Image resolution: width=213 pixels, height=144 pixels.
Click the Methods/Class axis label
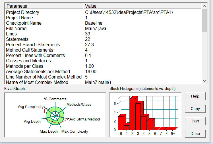[79, 104]
